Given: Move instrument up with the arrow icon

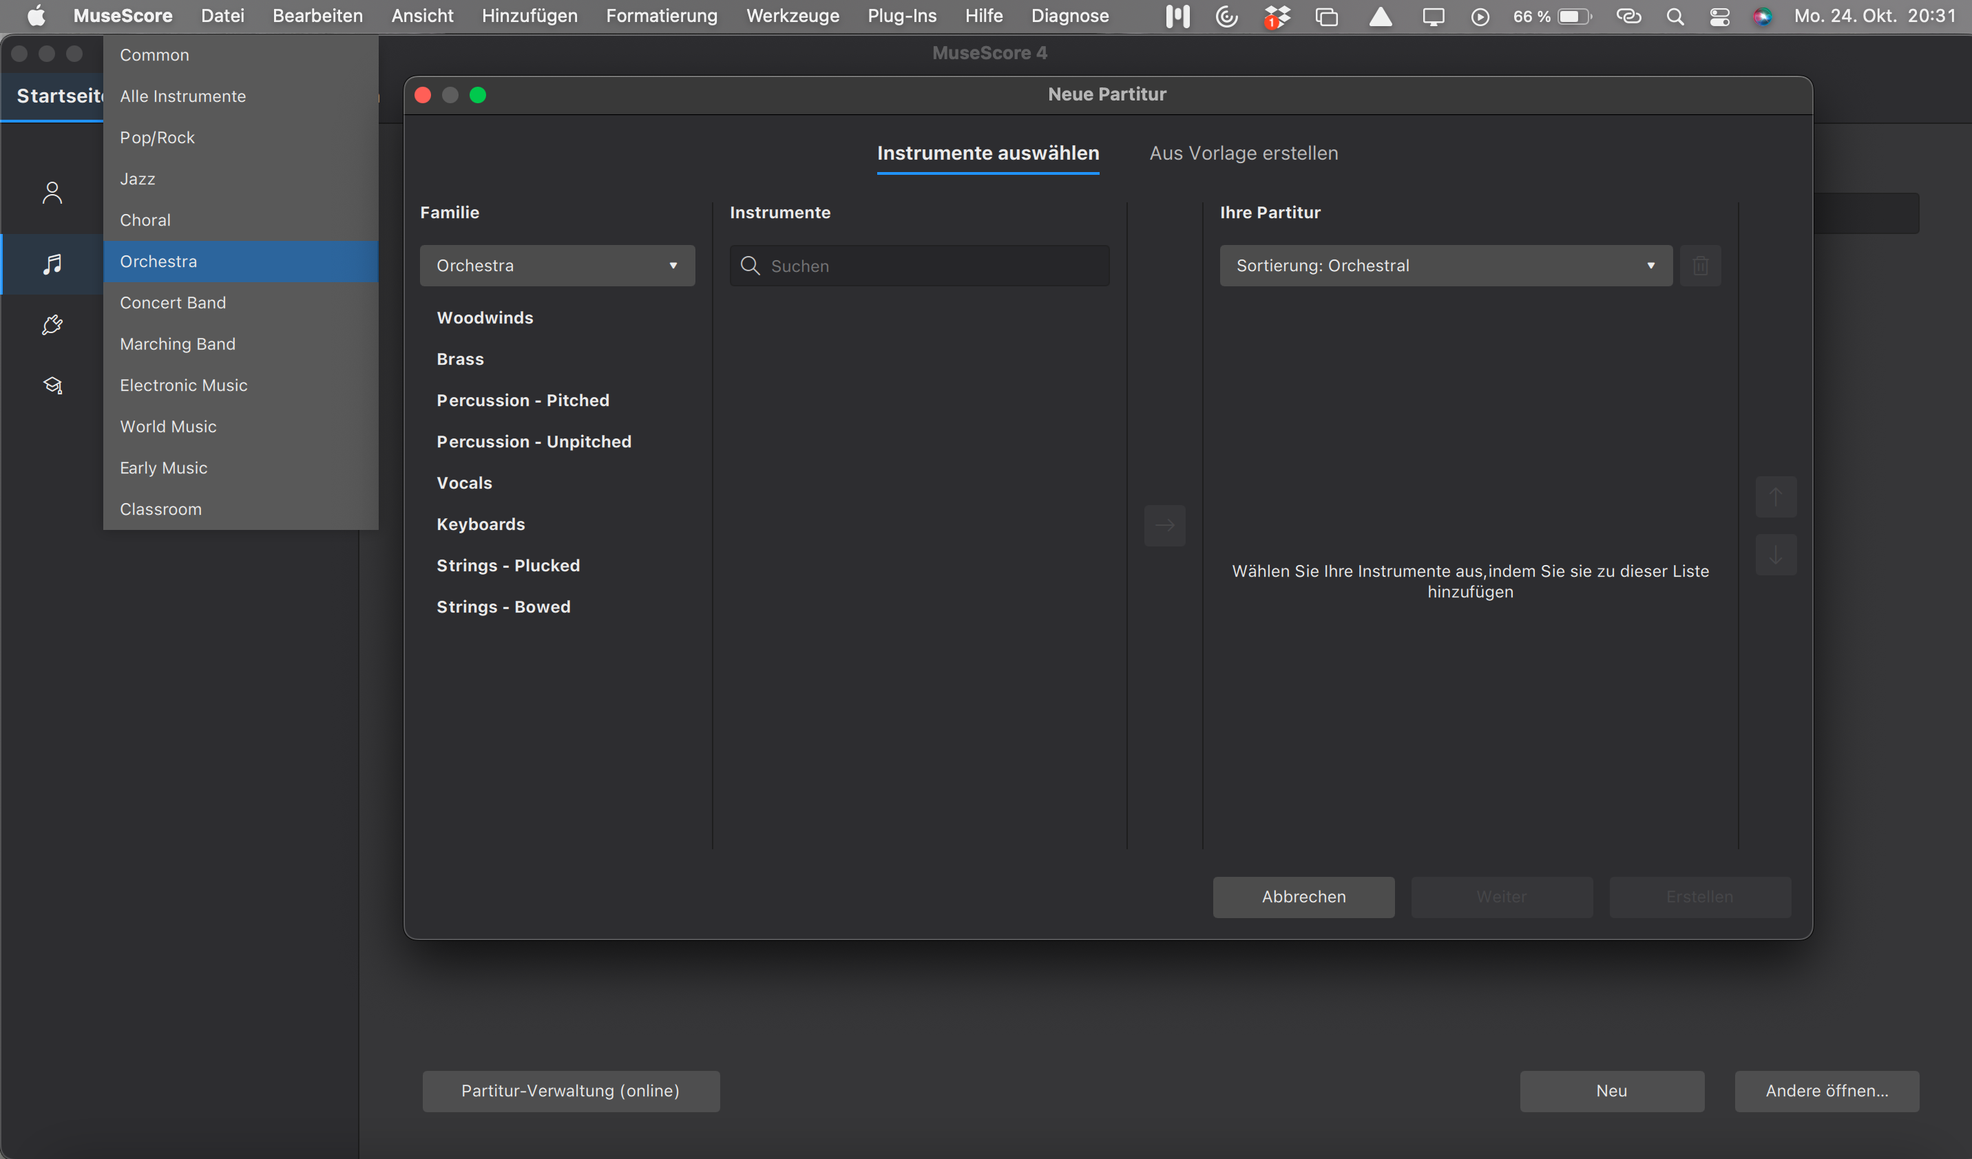Looking at the screenshot, I should coord(1776,498).
